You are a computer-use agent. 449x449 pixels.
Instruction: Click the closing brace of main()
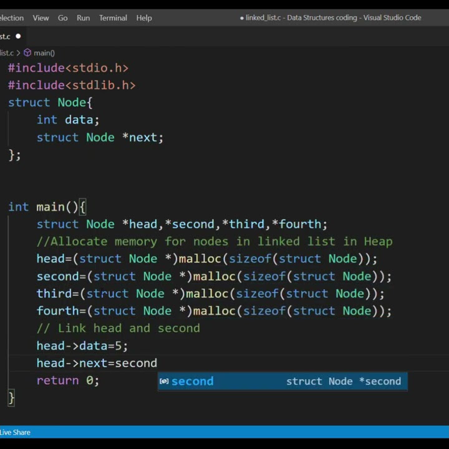(11, 398)
